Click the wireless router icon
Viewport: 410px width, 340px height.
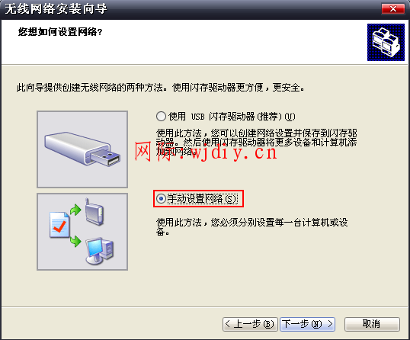tap(94, 212)
